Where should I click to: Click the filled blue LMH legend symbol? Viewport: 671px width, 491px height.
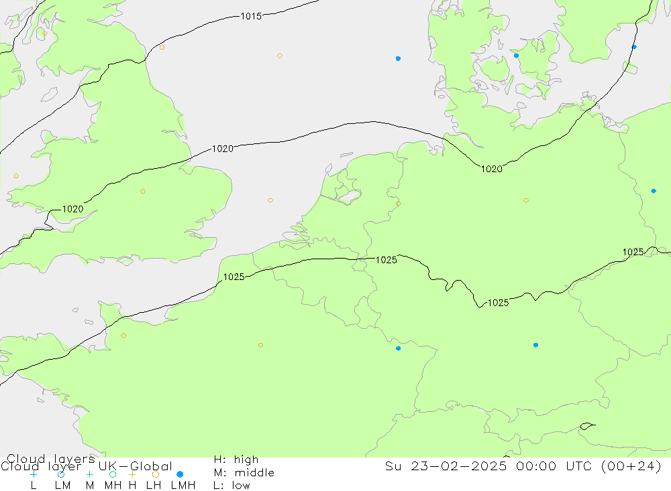pos(180,474)
